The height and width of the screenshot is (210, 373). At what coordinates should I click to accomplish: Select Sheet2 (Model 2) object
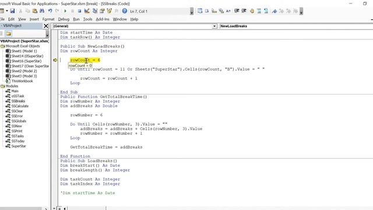(x=24, y=71)
